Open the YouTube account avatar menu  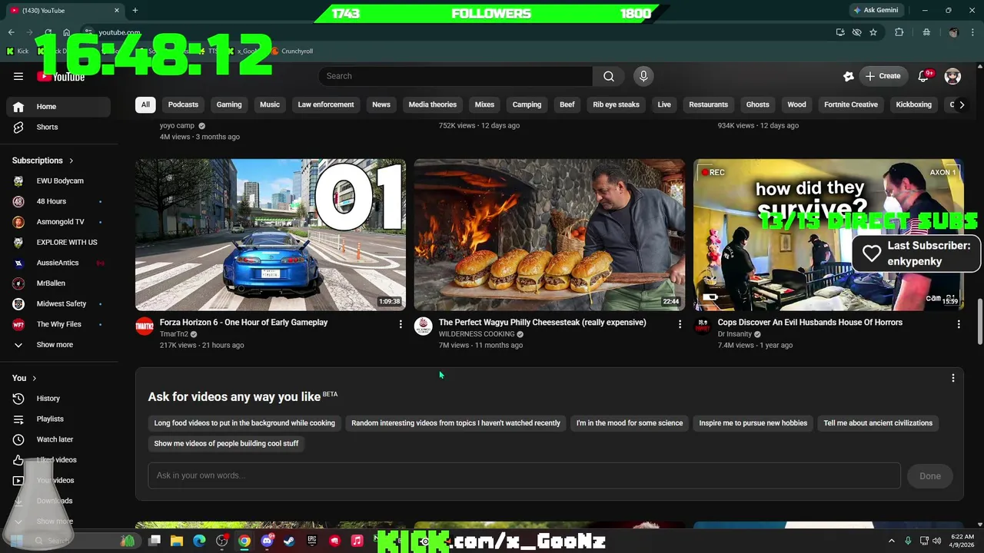(x=952, y=76)
